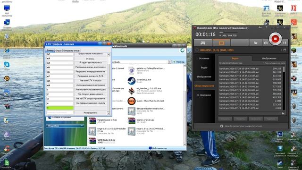
Task: Open the Видео section in Bandicam sidebar
Action: pyautogui.click(x=204, y=68)
